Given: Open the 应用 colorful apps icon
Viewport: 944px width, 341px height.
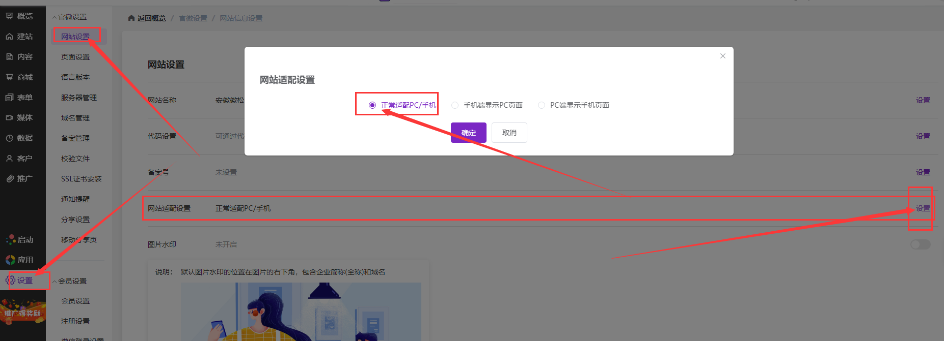Looking at the screenshot, I should coord(10,260).
